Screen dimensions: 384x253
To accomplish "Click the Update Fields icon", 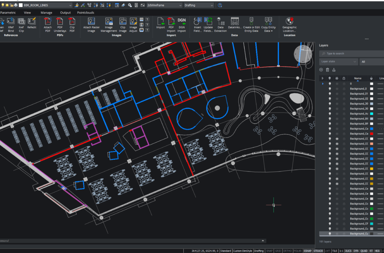I will [x=208, y=22].
